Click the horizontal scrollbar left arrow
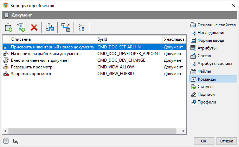The width and height of the screenshot is (239, 147). click(x=5, y=131)
